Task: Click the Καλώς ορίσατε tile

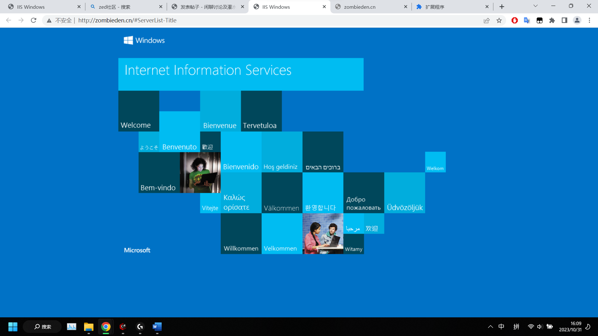Action: 241,193
